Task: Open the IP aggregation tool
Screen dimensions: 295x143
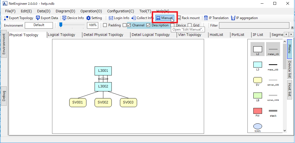Action: (233, 18)
